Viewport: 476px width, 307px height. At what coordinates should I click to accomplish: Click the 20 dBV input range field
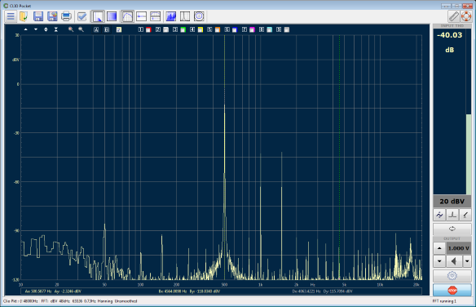pos(452,202)
